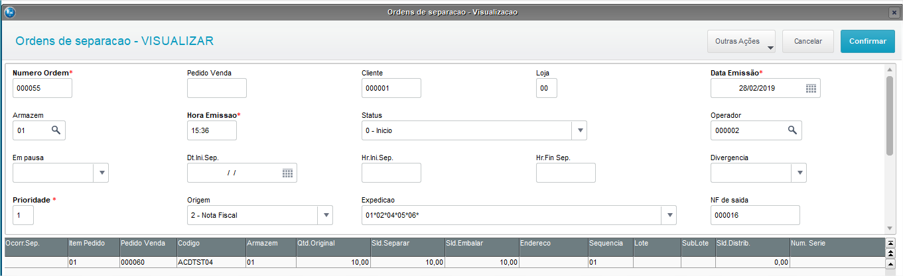This screenshot has width=903, height=276.
Task: Open the Em pausa dropdown
Action: click(102, 173)
